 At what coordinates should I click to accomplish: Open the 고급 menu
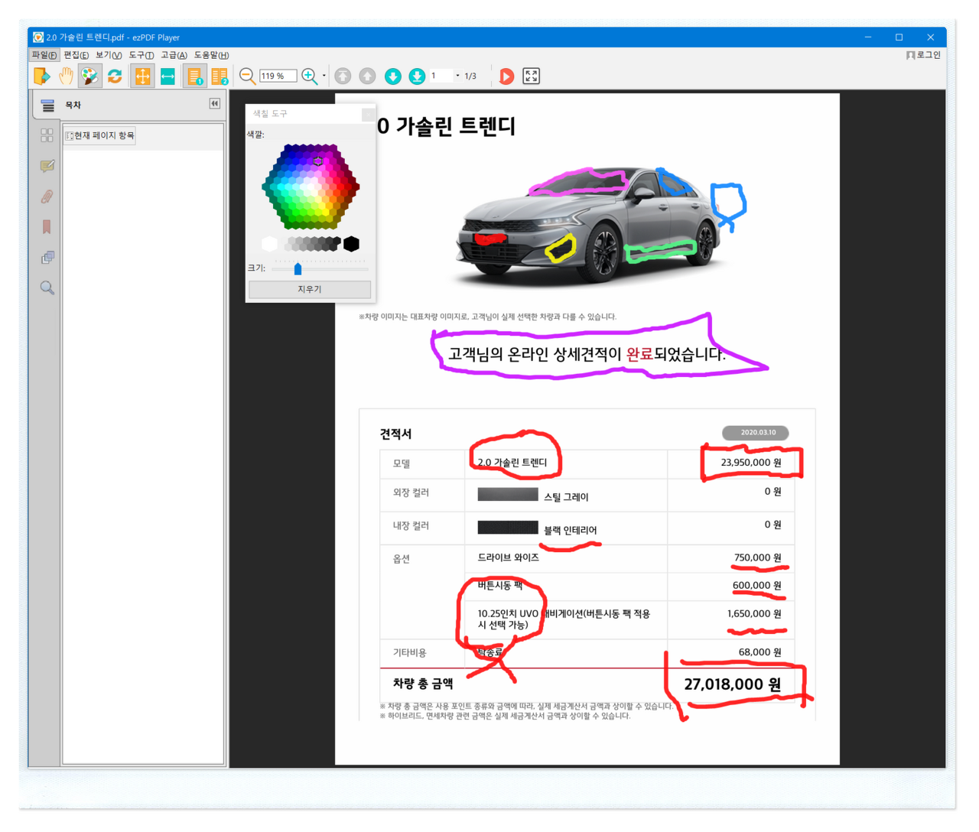pos(174,55)
